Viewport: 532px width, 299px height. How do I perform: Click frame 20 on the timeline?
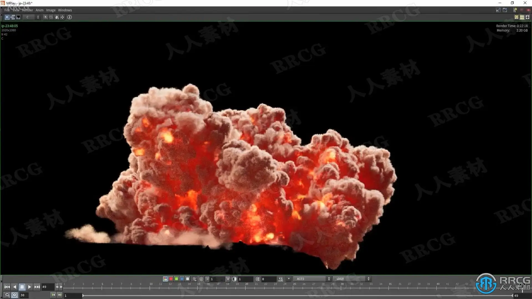point(246,287)
